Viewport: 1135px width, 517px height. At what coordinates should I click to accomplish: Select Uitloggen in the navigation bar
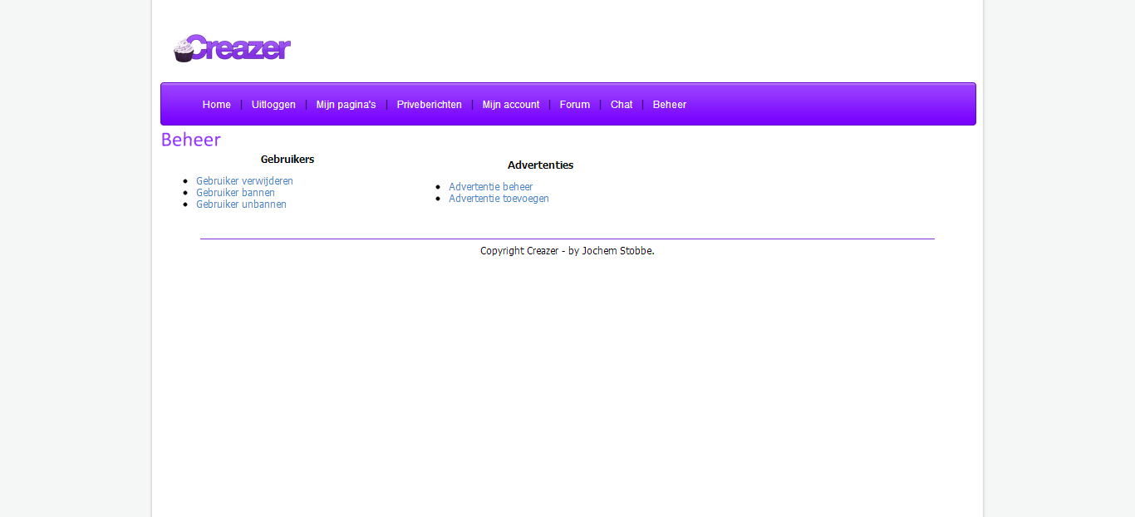pyautogui.click(x=273, y=105)
